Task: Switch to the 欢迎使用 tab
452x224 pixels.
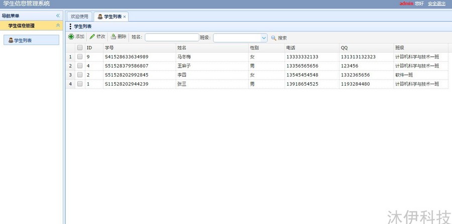Action: [x=79, y=17]
